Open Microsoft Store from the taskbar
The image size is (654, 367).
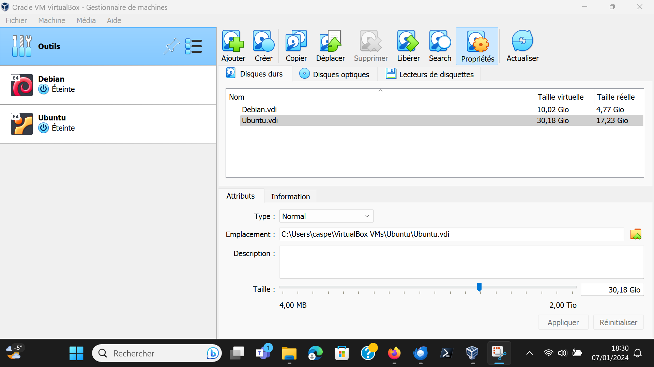tap(342, 353)
